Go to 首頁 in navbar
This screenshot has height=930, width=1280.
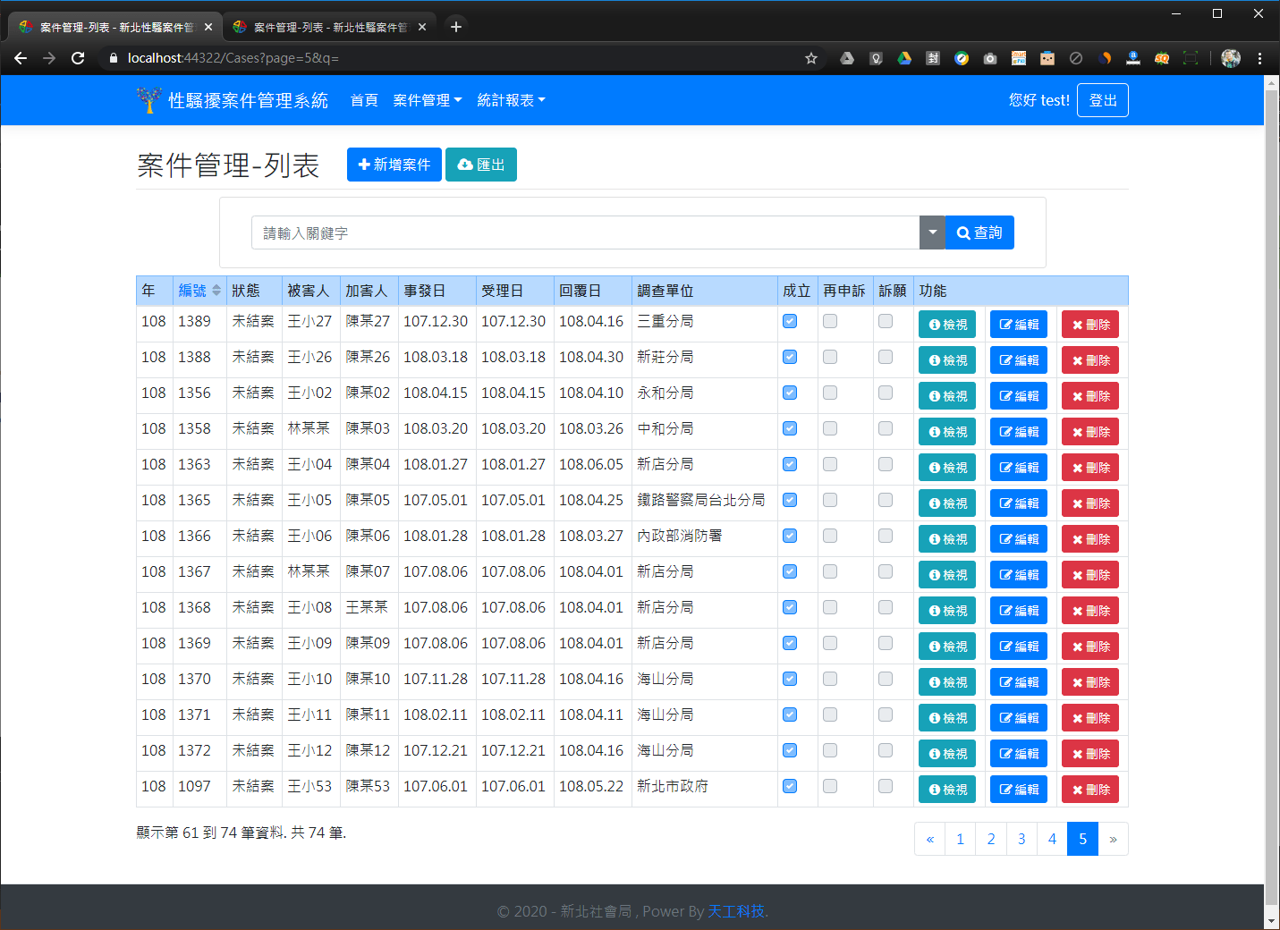364,100
